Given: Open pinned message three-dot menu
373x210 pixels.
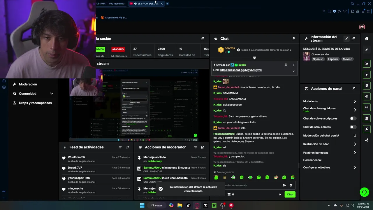Looking at the screenshot, I should (293, 65).
